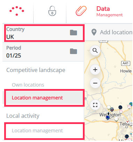The image size is (133, 142).
Task: Open Own locations menu item
Action: (x=28, y=85)
